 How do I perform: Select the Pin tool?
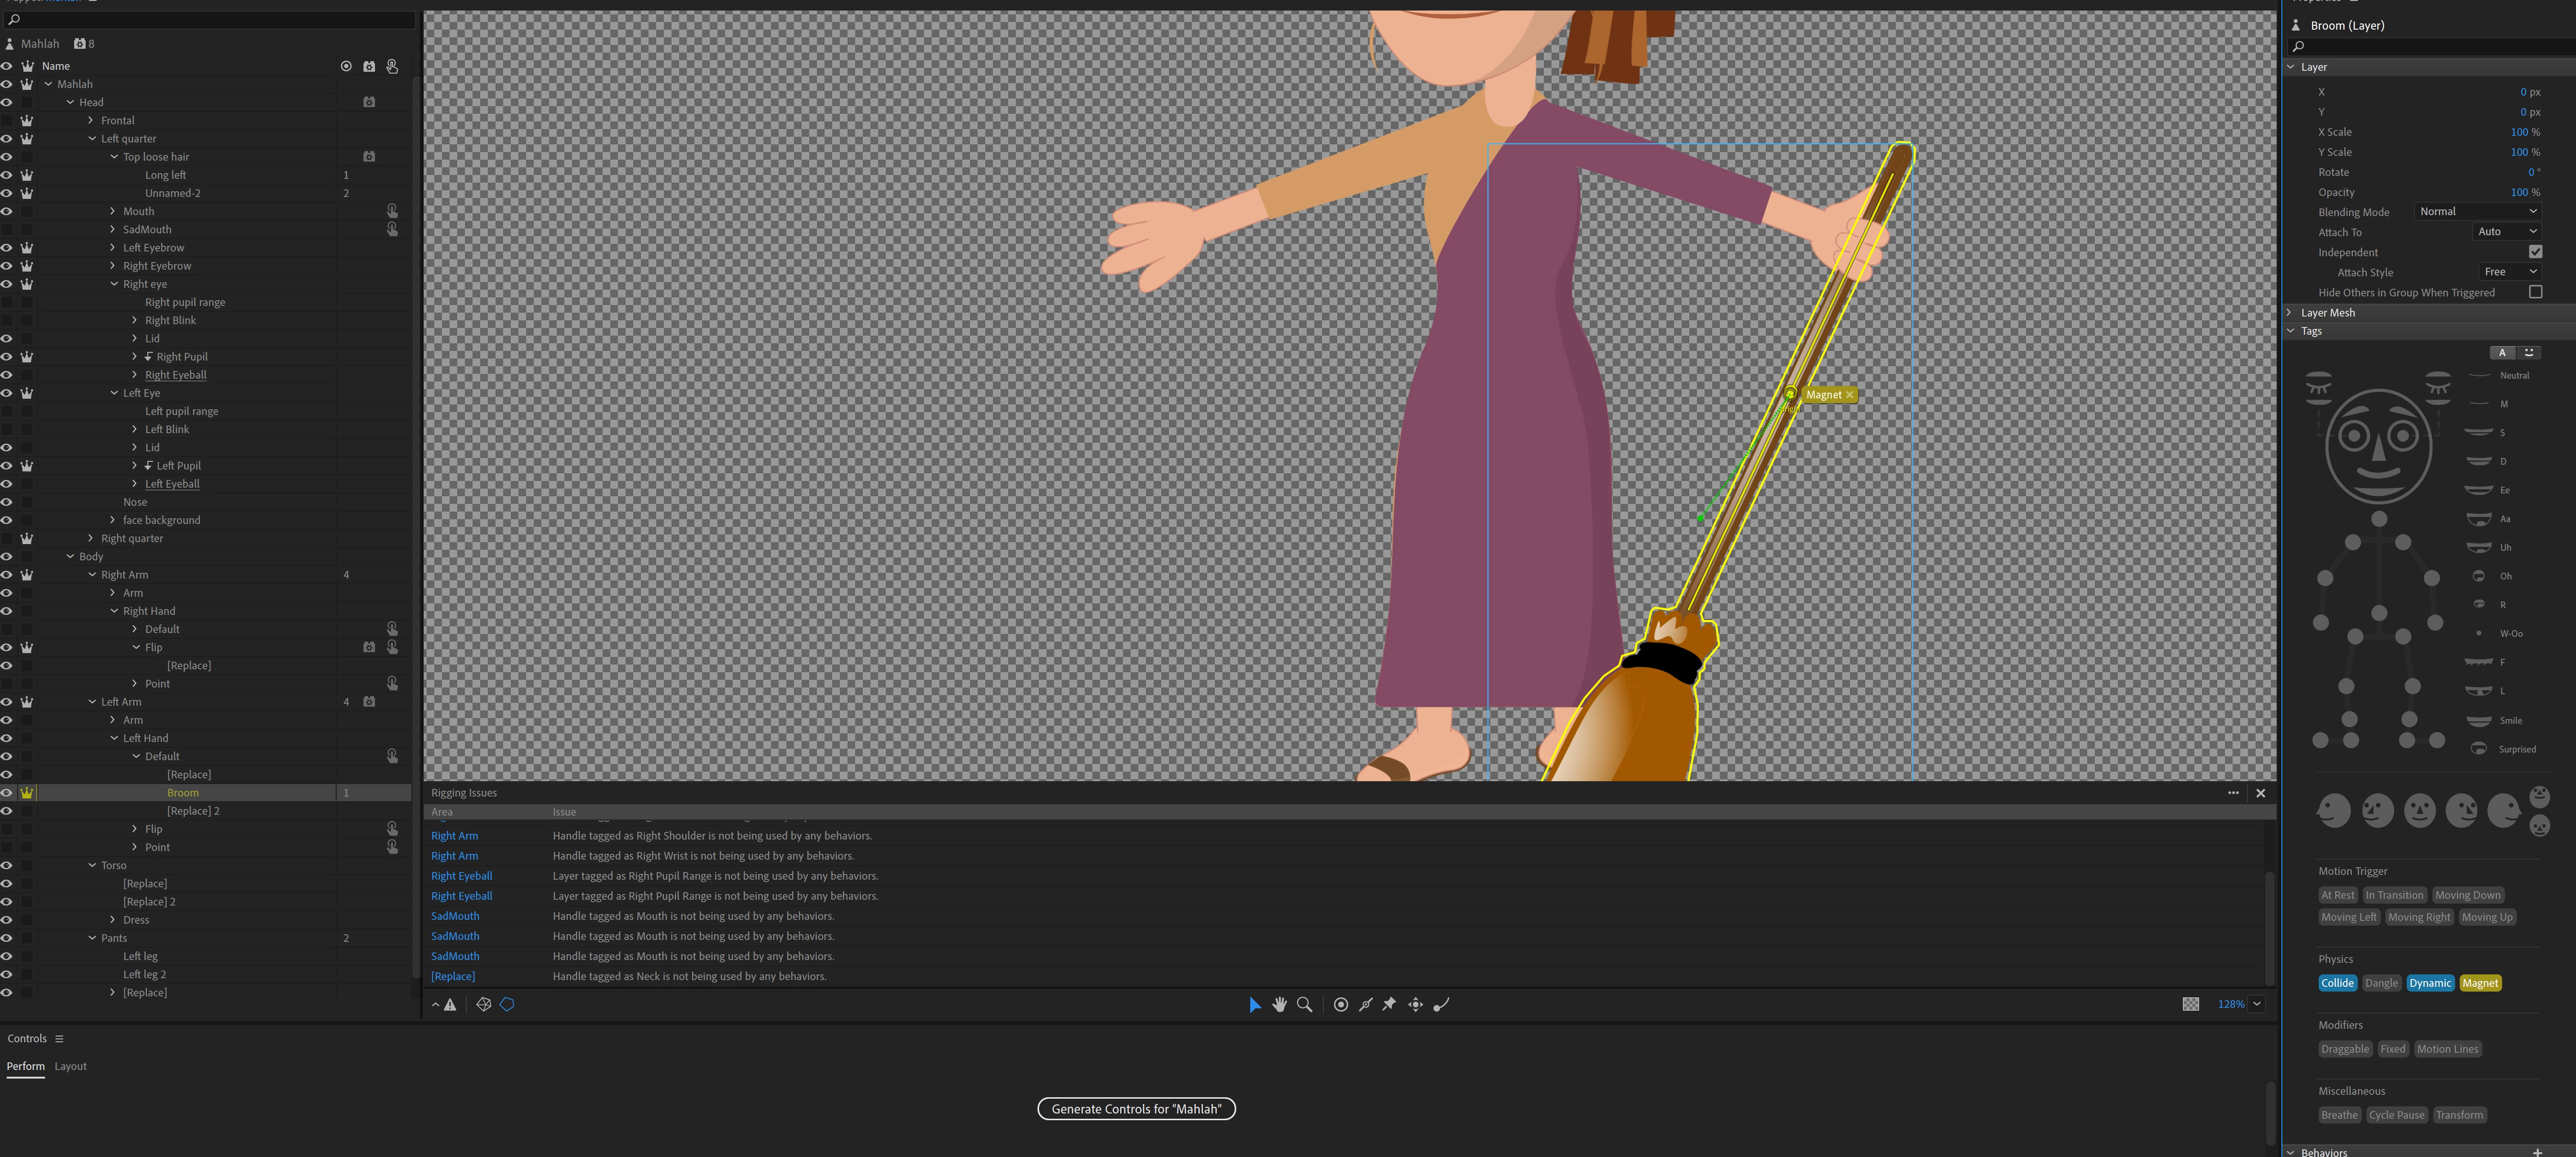[x=1389, y=1004]
